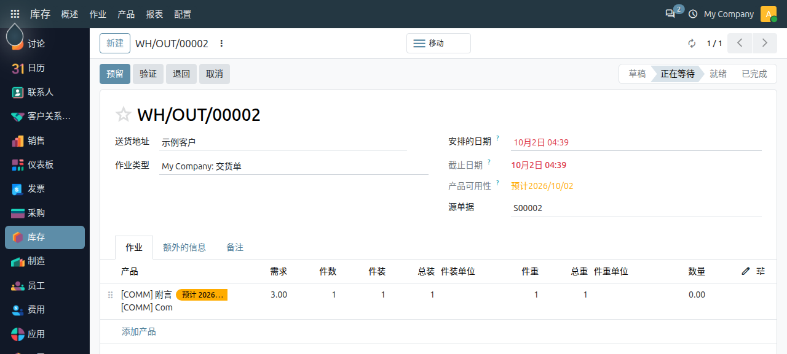The width and height of the screenshot is (787, 354).
Task: Open the 移动 smart button
Action: pyautogui.click(x=438, y=44)
